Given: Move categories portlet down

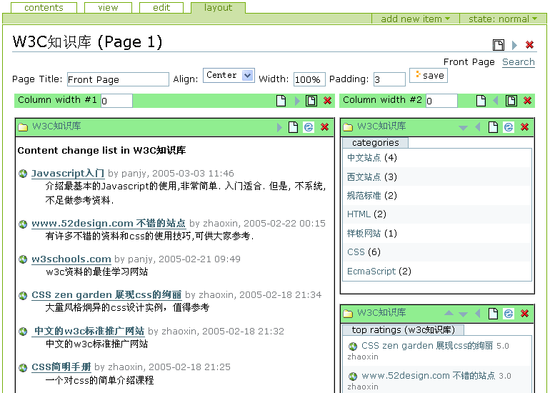Looking at the screenshot, I should [463, 127].
